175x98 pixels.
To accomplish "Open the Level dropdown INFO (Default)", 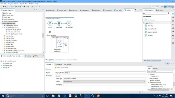I will point(104,82).
